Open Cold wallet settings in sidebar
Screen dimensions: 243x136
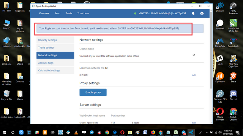pyautogui.click(x=55, y=71)
